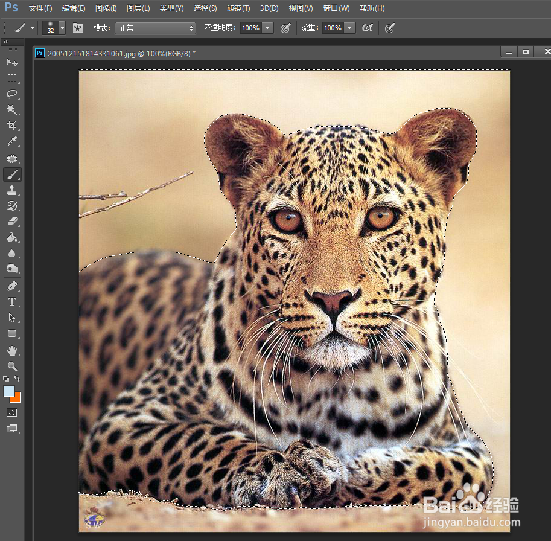
Task: Open the opacity slider dropdown arrow
Action: (268, 28)
